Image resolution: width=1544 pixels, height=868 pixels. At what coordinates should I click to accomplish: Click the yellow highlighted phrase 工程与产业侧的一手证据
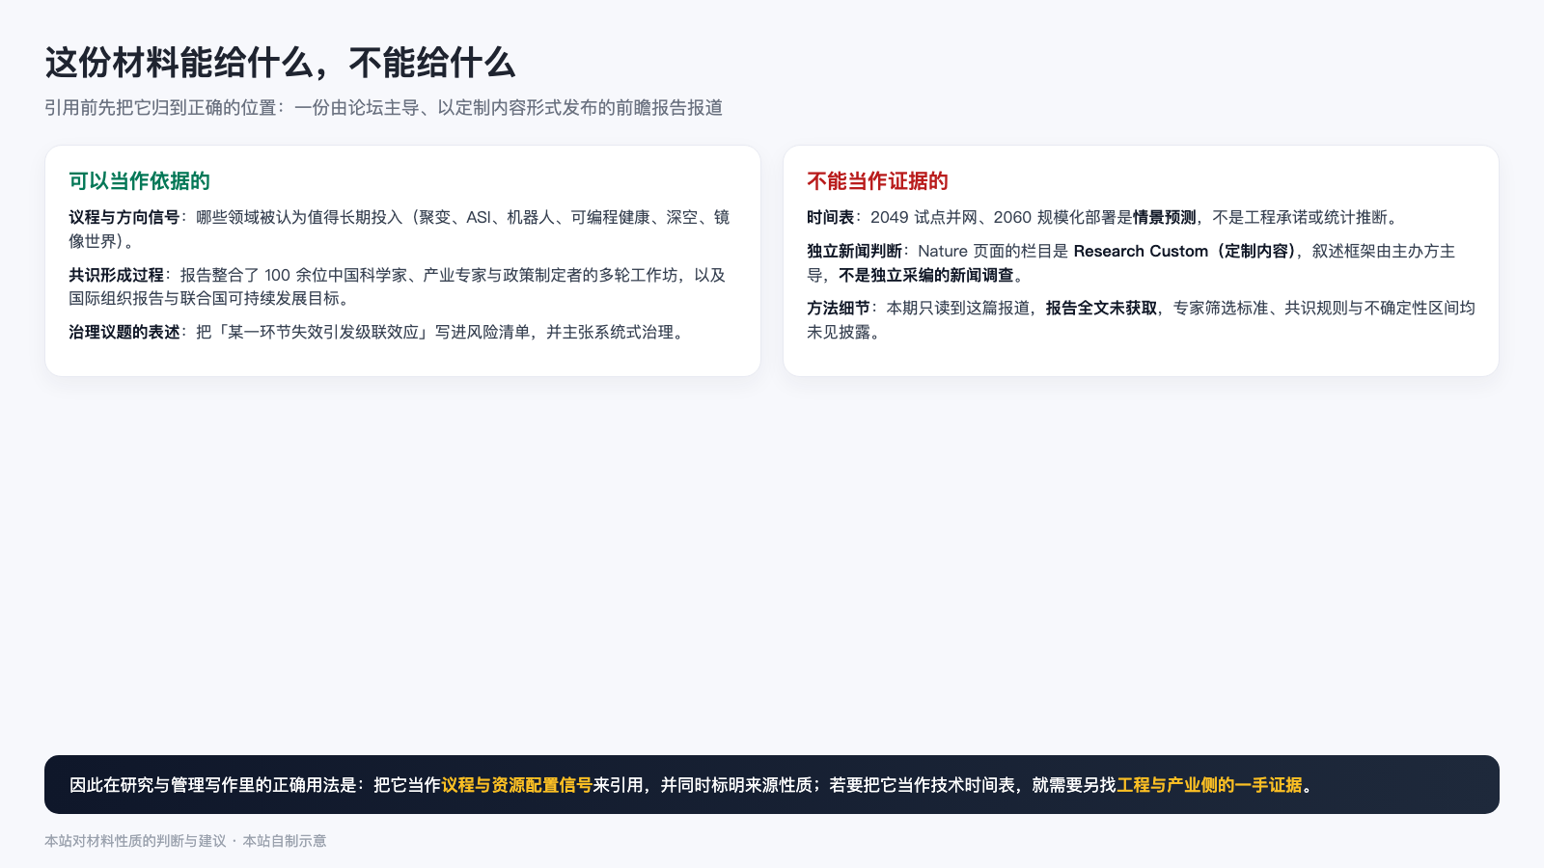pyautogui.click(x=1210, y=785)
